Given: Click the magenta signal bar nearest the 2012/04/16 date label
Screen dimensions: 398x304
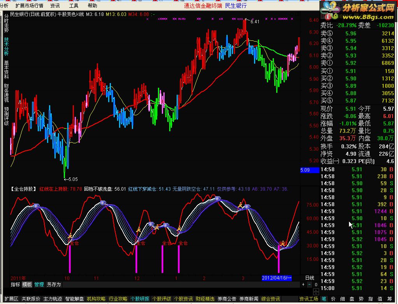Looking at the screenshot, I should [279, 259].
